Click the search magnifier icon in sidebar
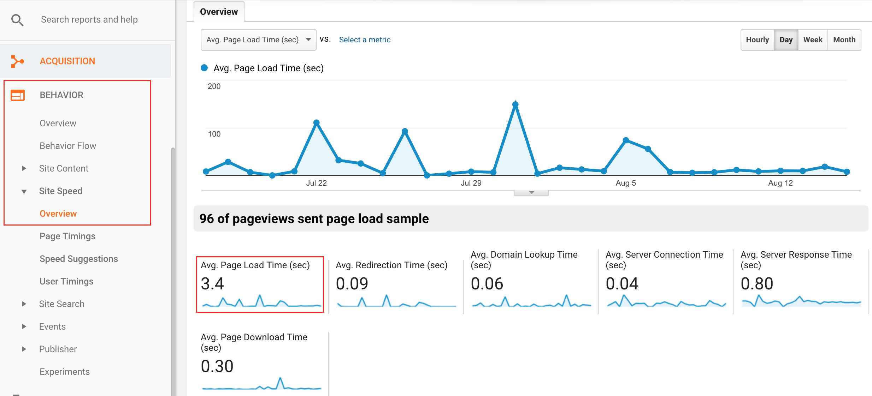The height and width of the screenshot is (396, 872). pyautogui.click(x=17, y=20)
